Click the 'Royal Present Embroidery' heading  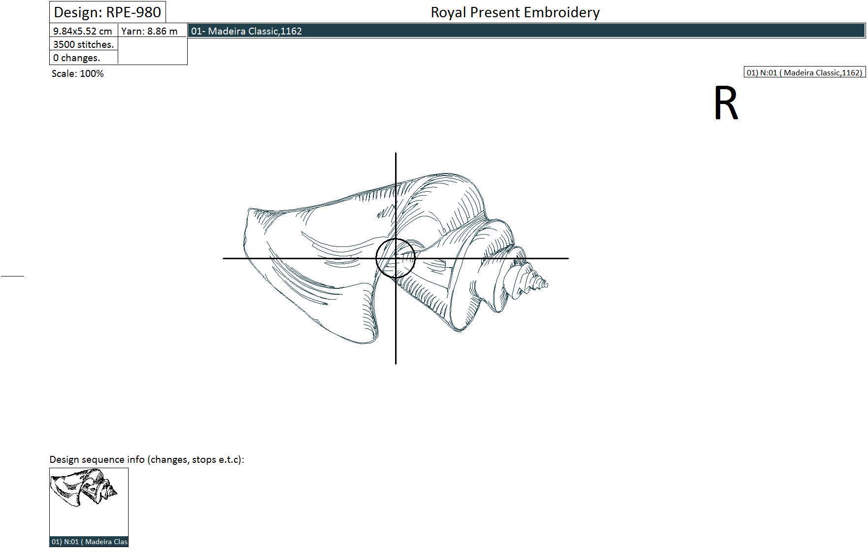(x=515, y=12)
